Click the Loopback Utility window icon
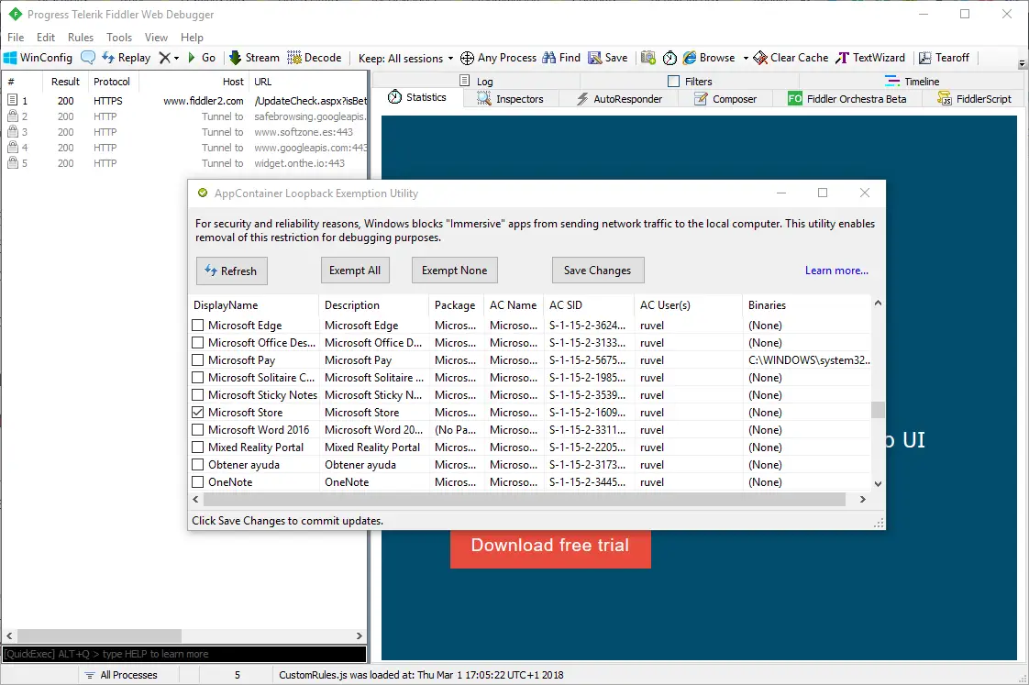 click(x=202, y=193)
